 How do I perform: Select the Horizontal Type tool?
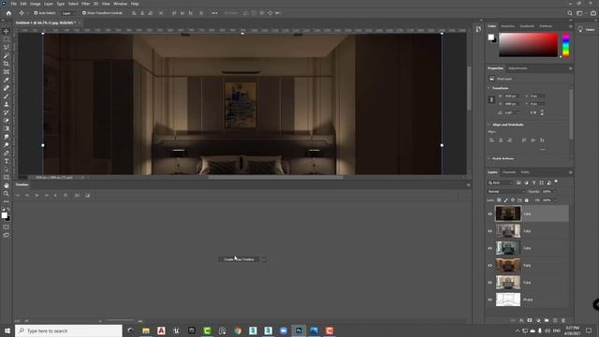pyautogui.click(x=7, y=161)
